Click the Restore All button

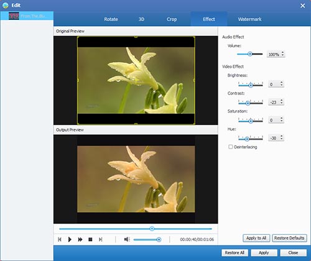[x=234, y=253]
